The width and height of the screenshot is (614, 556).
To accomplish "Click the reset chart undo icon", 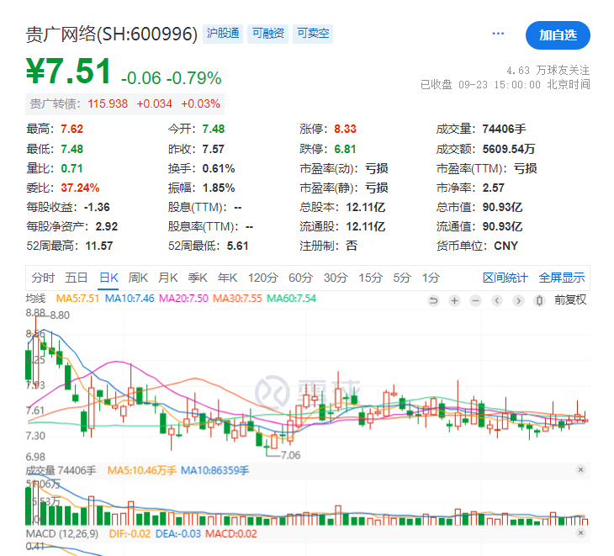I will point(434,300).
